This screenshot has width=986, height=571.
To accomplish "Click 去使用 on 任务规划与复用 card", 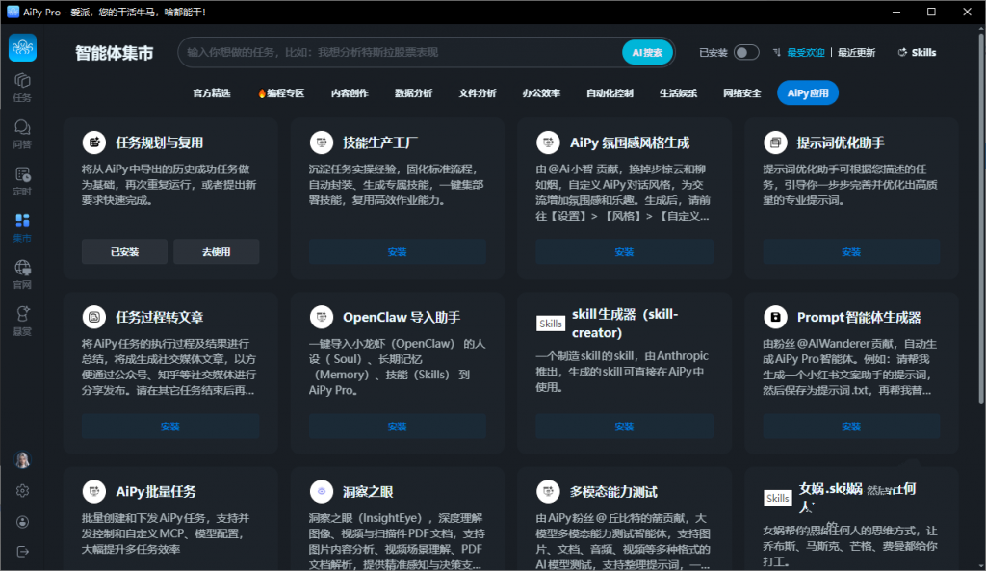I will (217, 251).
